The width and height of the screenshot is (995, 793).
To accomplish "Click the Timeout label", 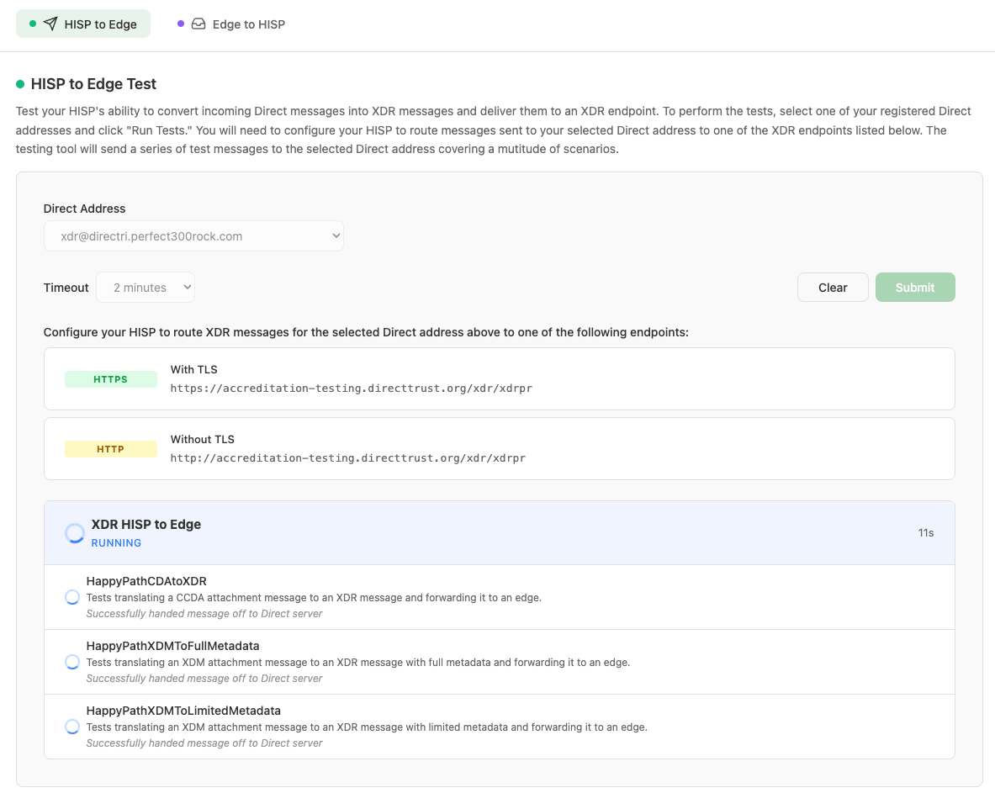I will (66, 288).
